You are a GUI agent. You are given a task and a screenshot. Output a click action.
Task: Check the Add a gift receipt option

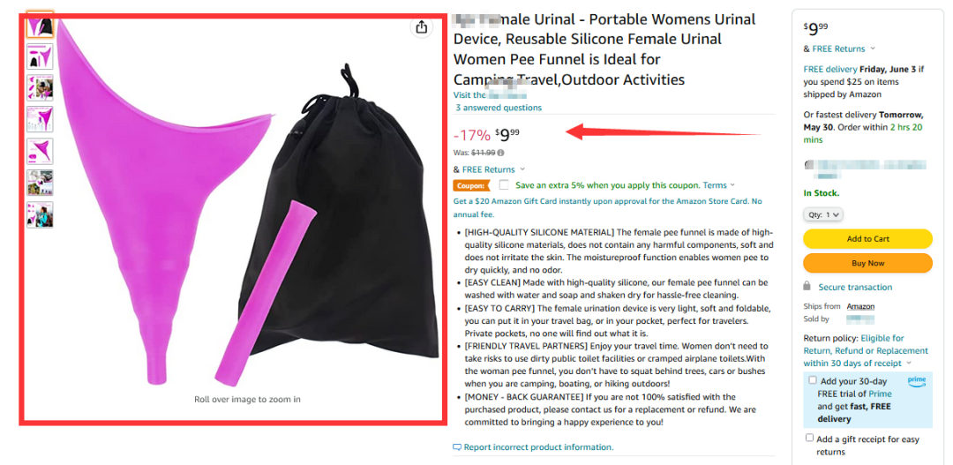tap(809, 438)
